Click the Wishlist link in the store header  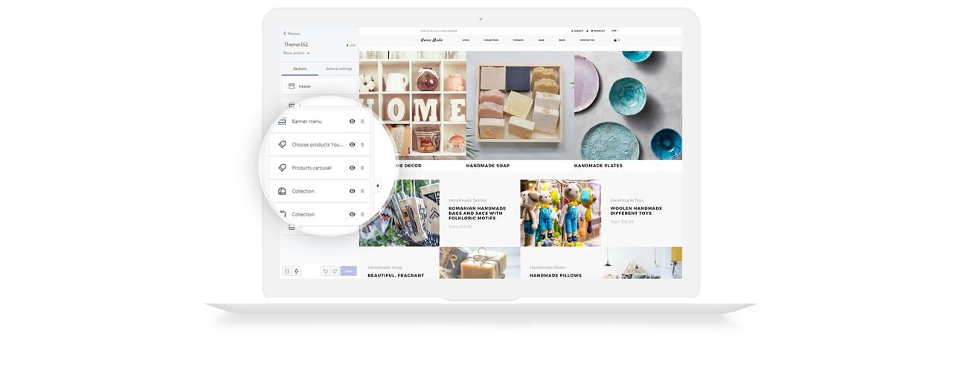(597, 30)
